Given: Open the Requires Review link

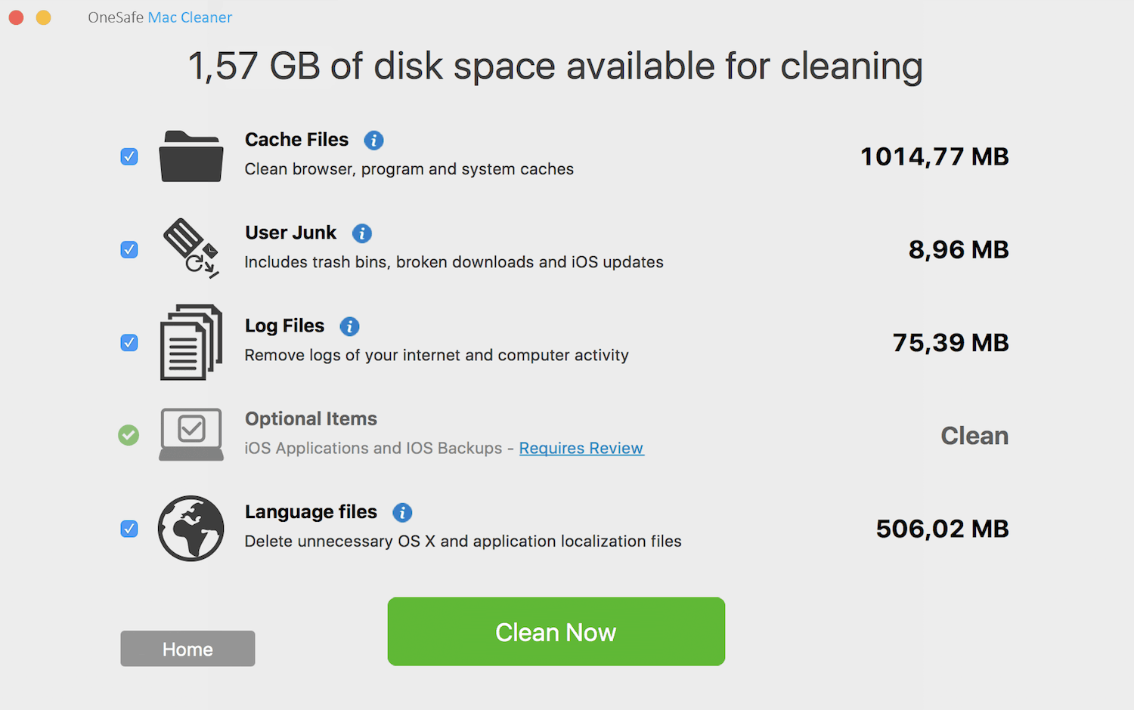Looking at the screenshot, I should pos(581,448).
